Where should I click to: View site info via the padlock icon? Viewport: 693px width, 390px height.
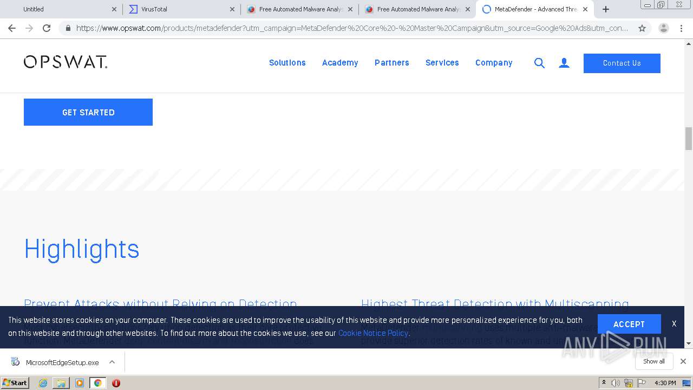[68, 28]
